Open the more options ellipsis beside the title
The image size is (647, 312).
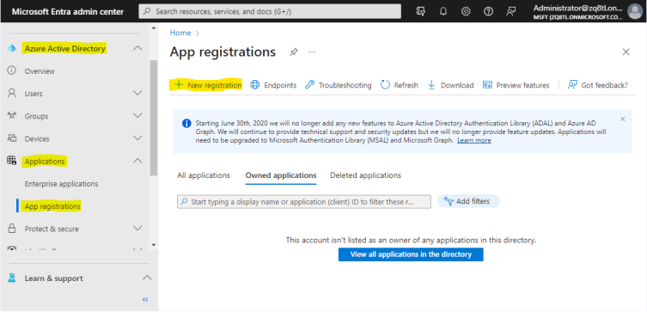coord(312,52)
